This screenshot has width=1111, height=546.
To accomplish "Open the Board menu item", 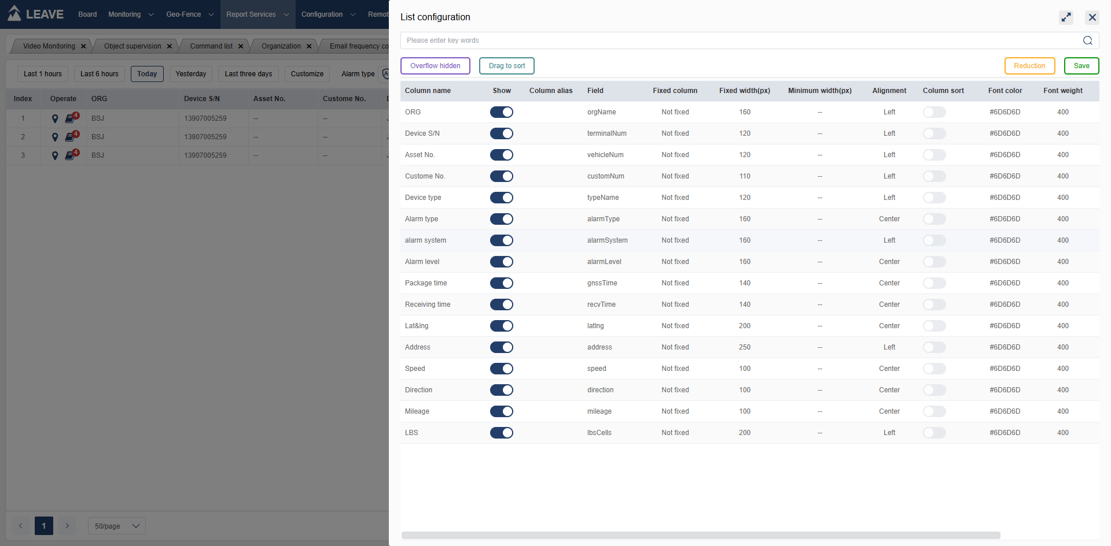I will pos(87,14).
